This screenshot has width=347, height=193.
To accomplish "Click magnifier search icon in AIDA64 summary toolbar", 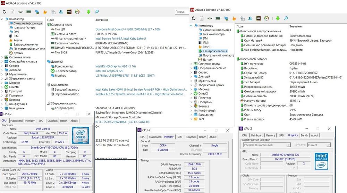I will tap(97, 12).
